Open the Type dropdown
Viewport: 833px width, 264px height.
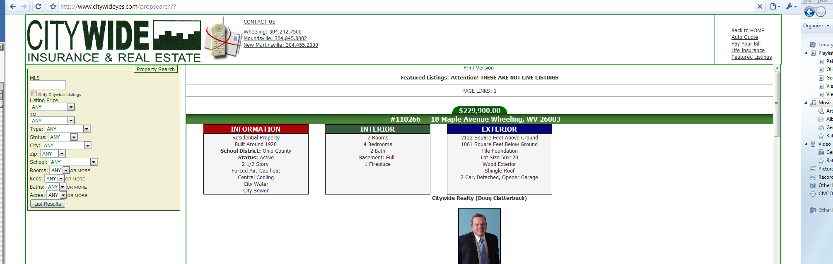click(x=68, y=129)
